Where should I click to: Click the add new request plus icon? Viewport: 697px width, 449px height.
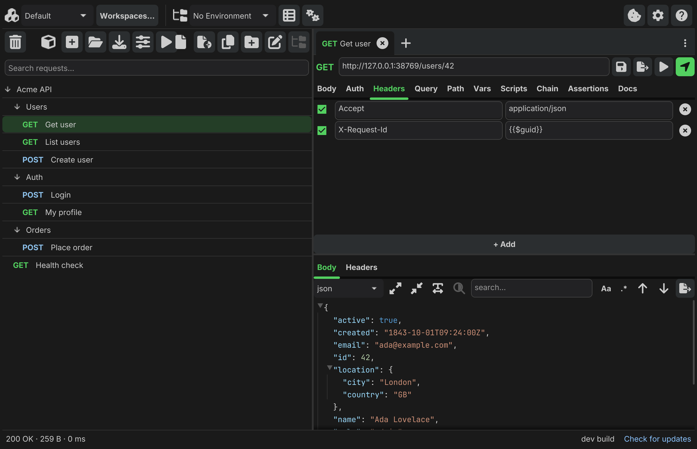[72, 42]
